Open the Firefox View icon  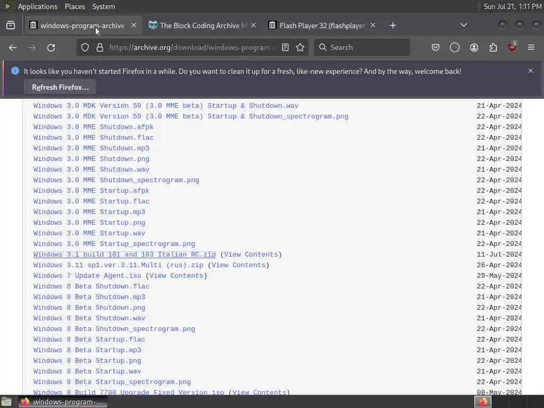11,25
